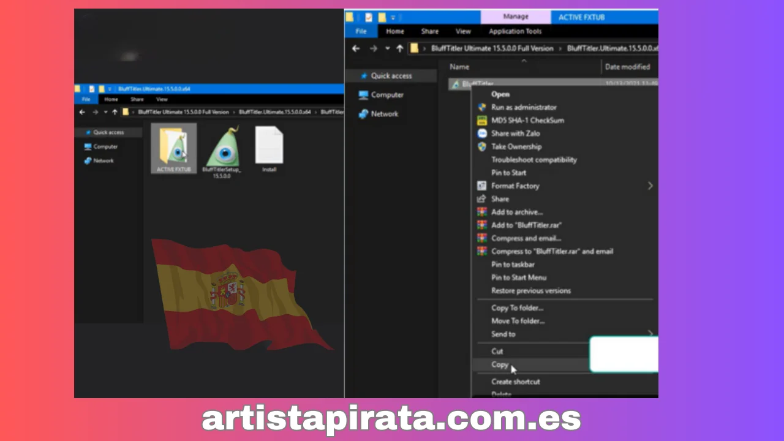Choose Copy To folder... entry
784x441 pixels.
[518, 308]
